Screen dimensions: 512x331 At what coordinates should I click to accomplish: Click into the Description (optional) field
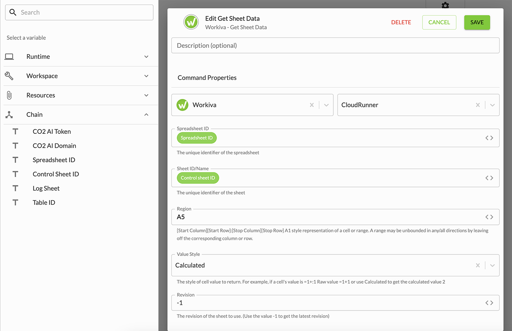click(x=335, y=45)
